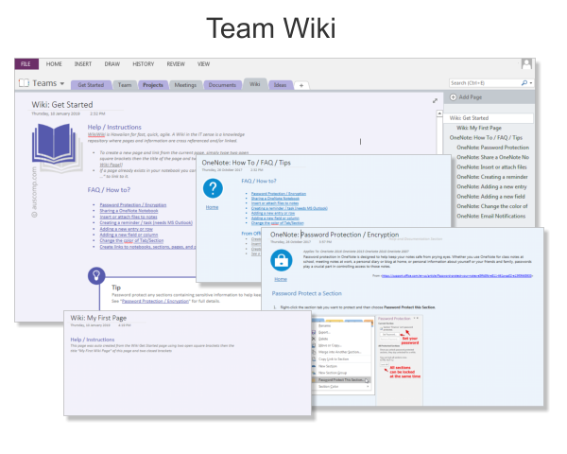The height and width of the screenshot is (454, 567).
Task: Open Password Protection / Encryption link in Get Started
Action: (133, 205)
